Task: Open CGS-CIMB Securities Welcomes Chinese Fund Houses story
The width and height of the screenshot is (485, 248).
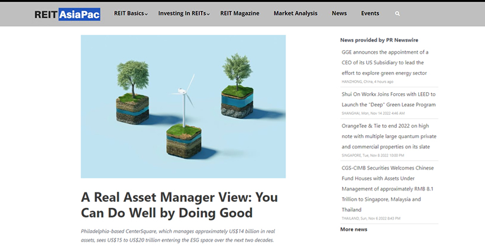Action: point(387,189)
